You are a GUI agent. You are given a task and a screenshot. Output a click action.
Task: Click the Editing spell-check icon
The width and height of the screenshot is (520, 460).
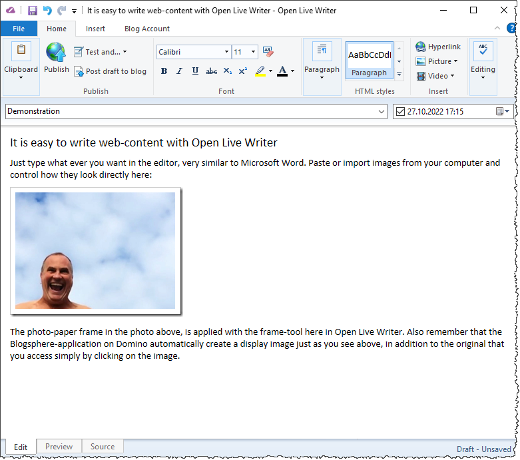[483, 51]
